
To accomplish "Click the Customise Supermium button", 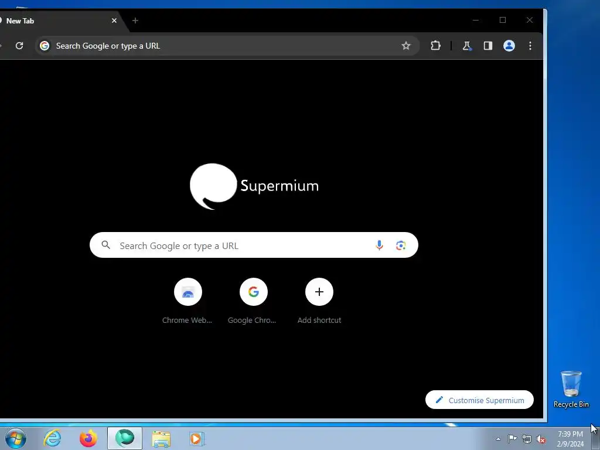I will coord(479,400).
